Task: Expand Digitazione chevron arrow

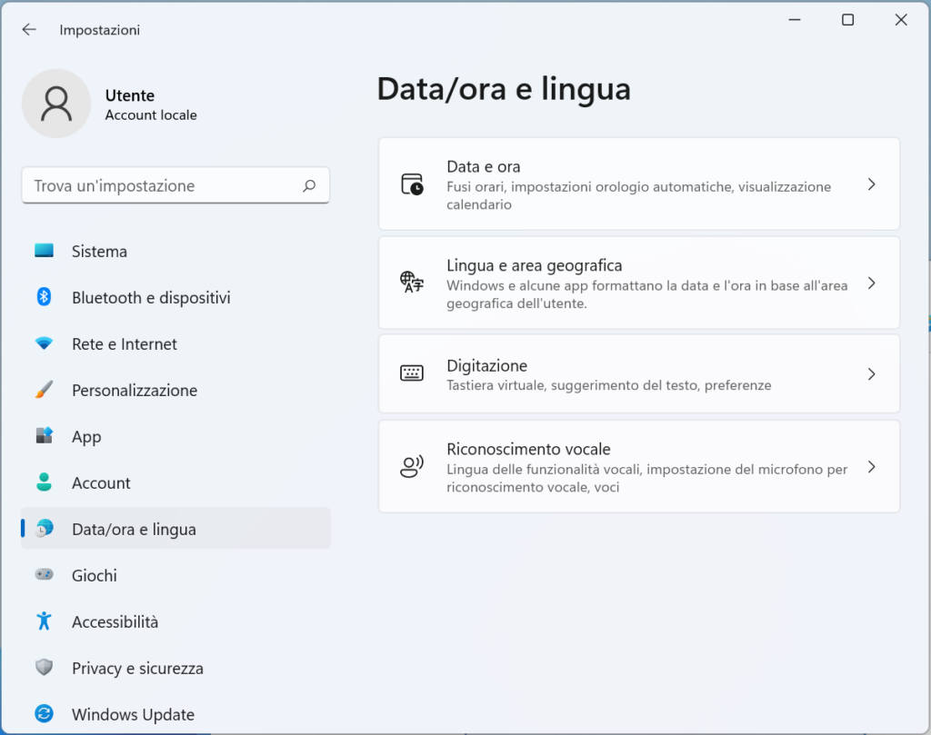Action: pos(871,374)
